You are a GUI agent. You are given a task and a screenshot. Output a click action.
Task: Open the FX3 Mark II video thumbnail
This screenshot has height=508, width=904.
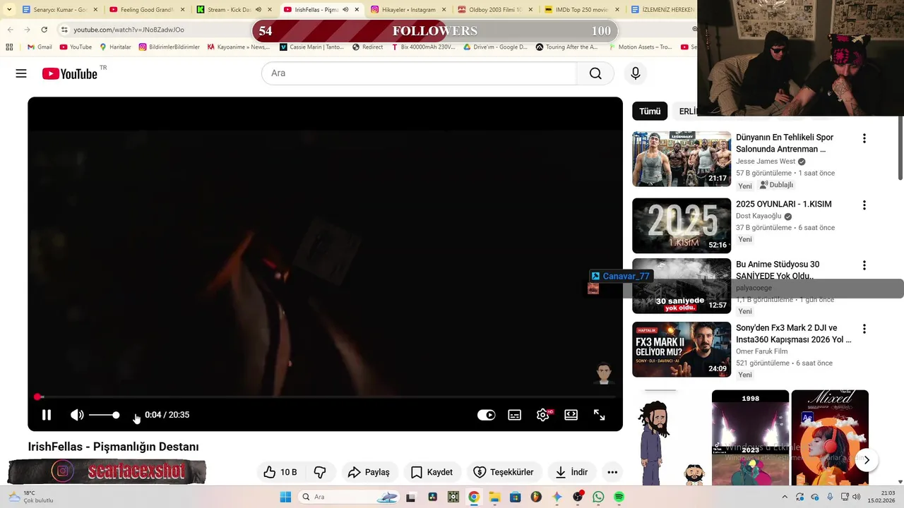tap(682, 349)
